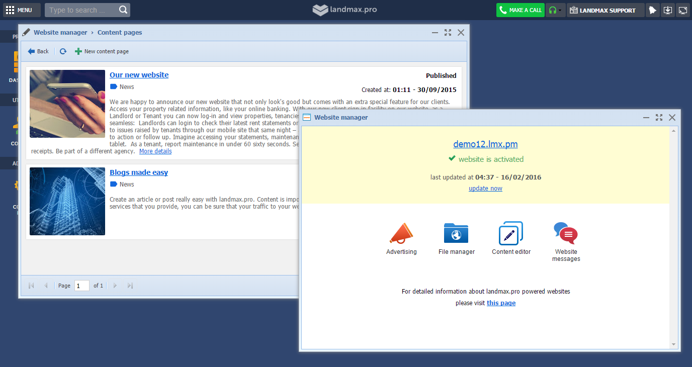692x367 pixels.
Task: Click the notifications bell icon
Action: click(x=652, y=10)
